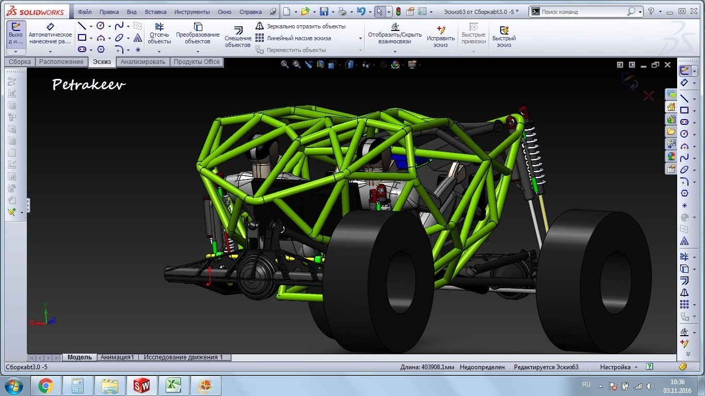
Task: Click Zoom to Area in view toolbar
Action: click(x=296, y=64)
